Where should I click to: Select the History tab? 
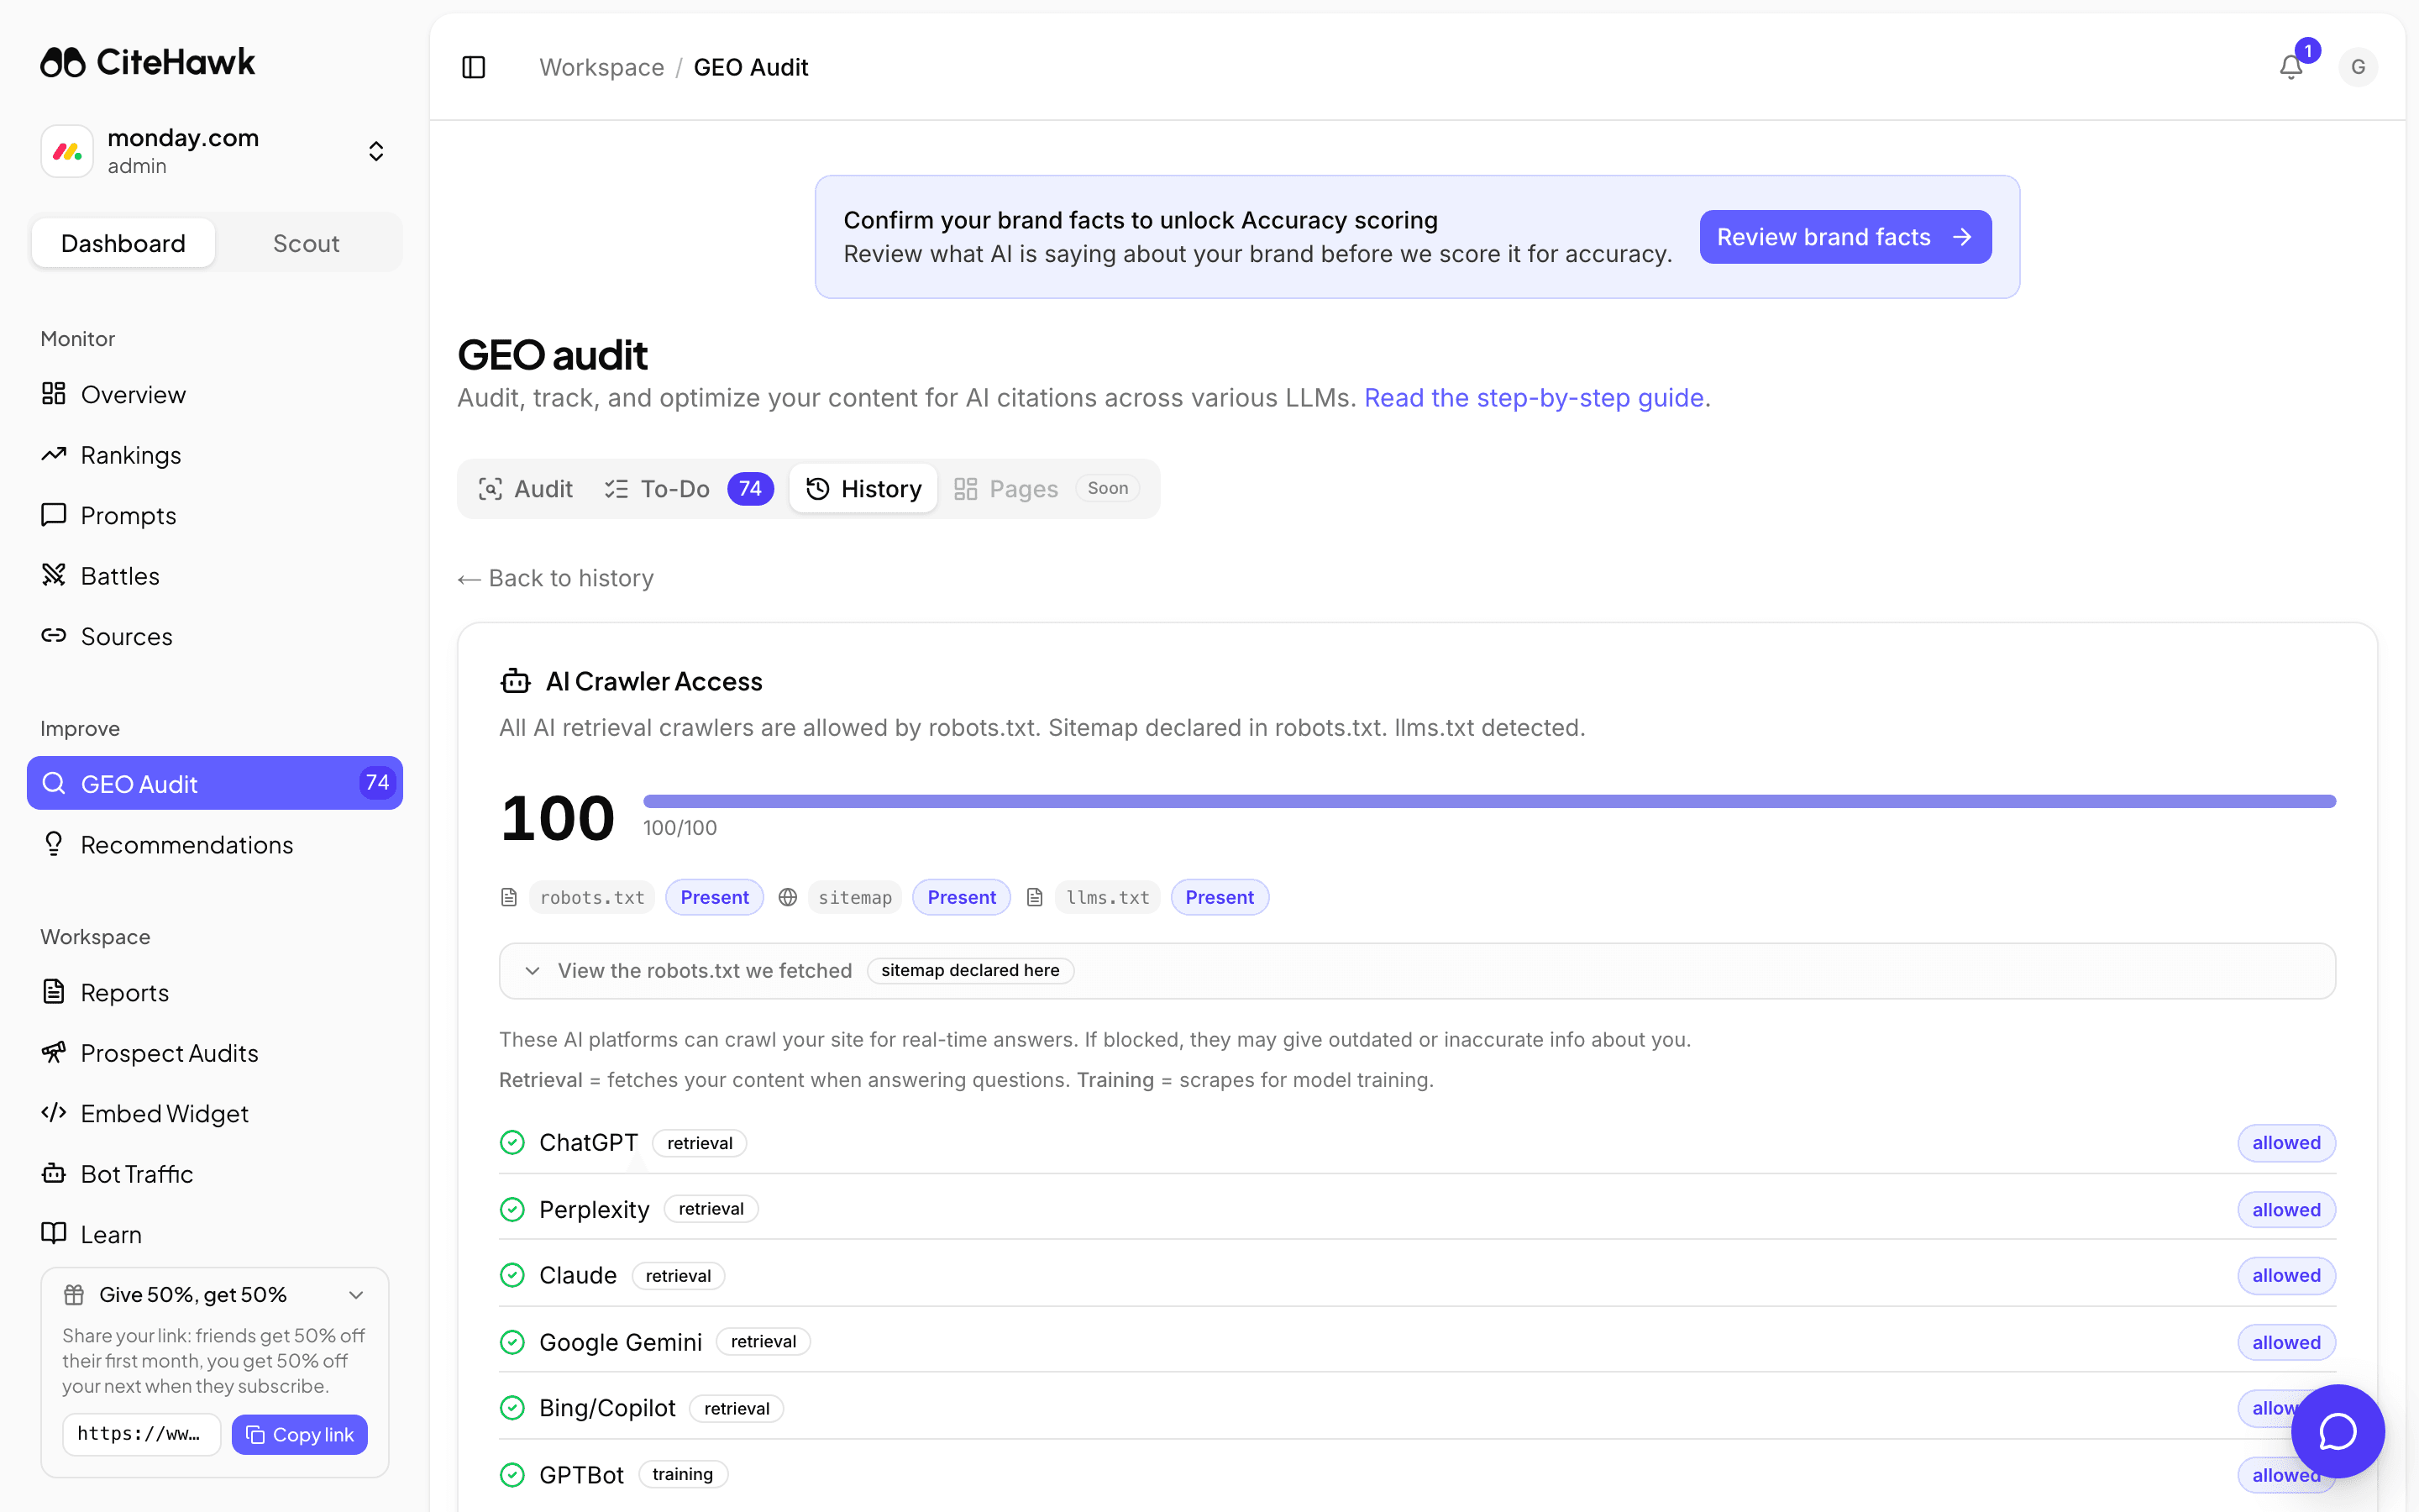point(863,488)
